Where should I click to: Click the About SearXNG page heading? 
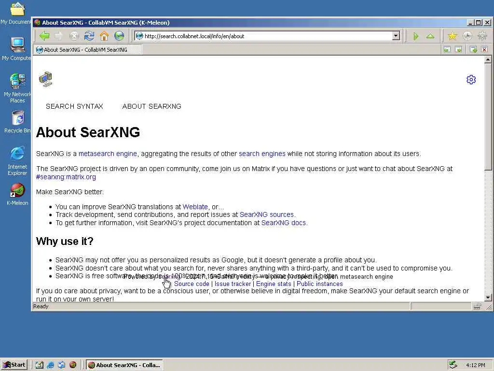[x=88, y=132]
